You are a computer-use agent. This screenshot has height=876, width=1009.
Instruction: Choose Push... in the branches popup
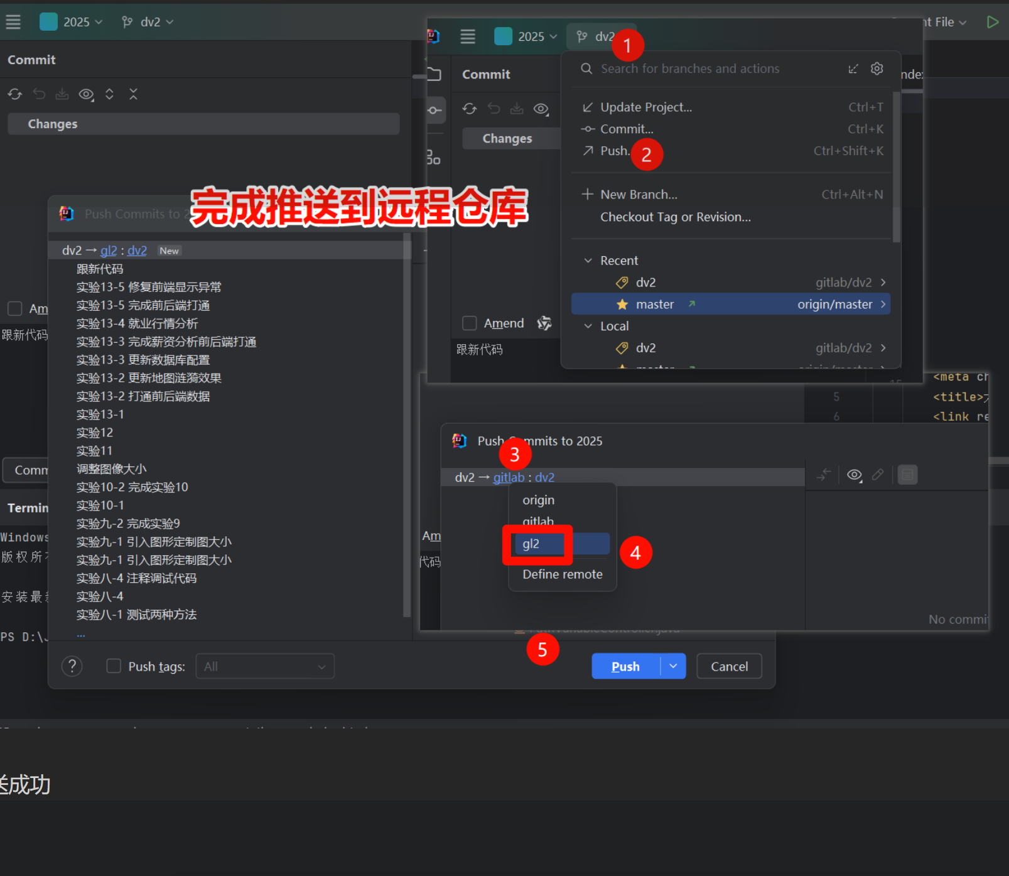point(731,151)
